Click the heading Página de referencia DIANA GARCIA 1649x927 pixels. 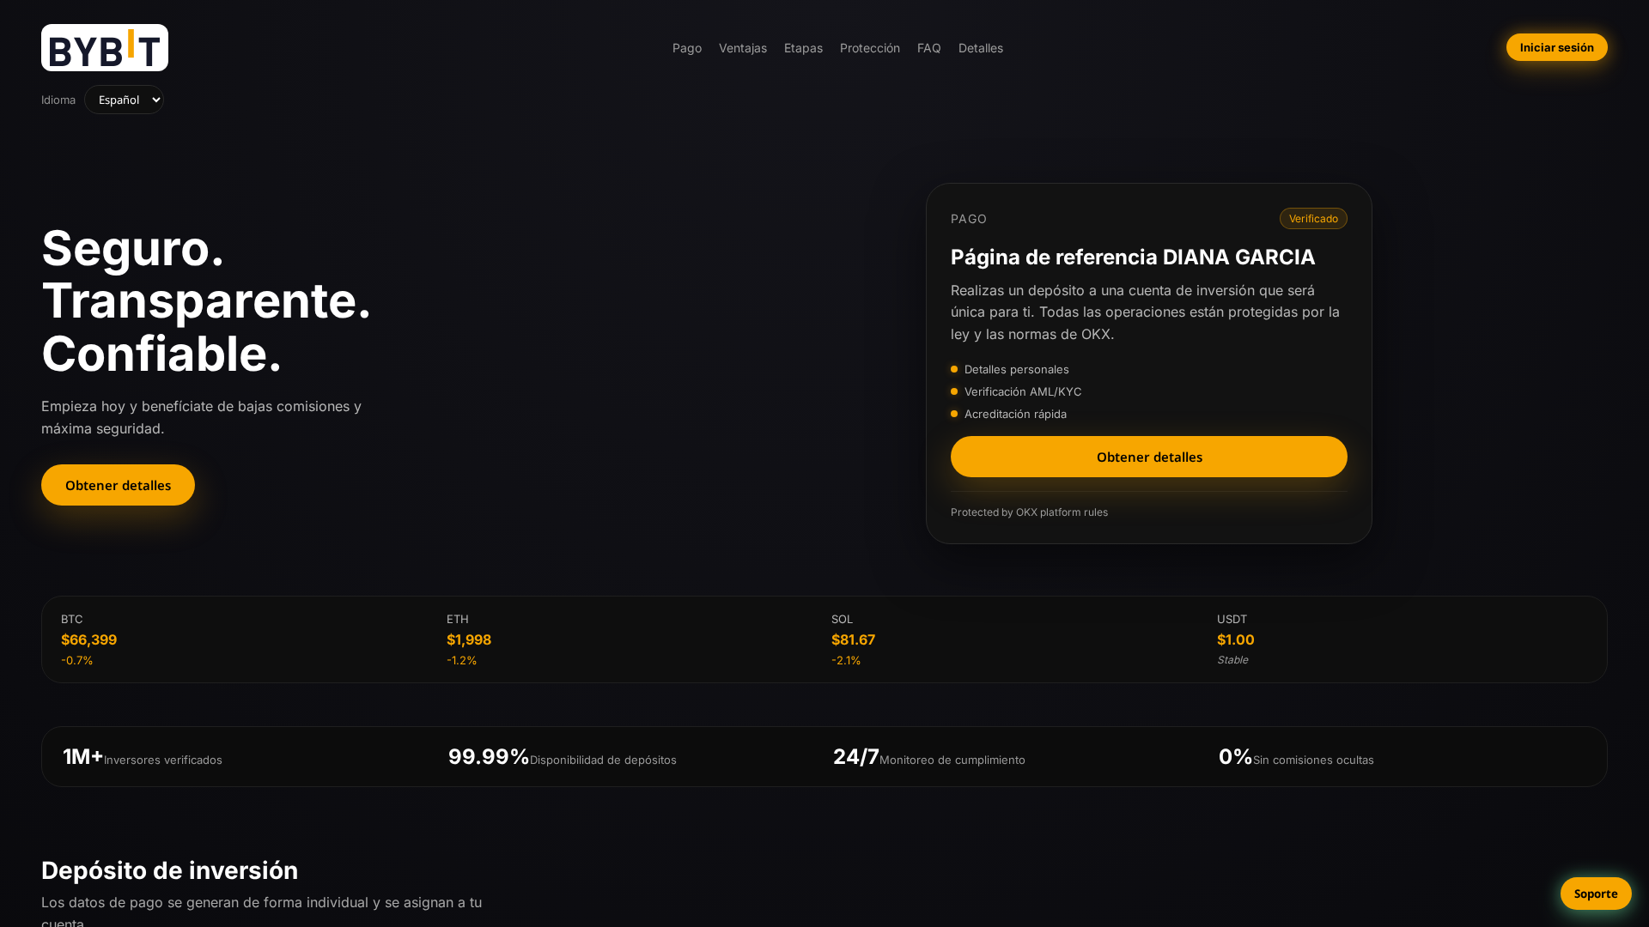tap(1133, 257)
